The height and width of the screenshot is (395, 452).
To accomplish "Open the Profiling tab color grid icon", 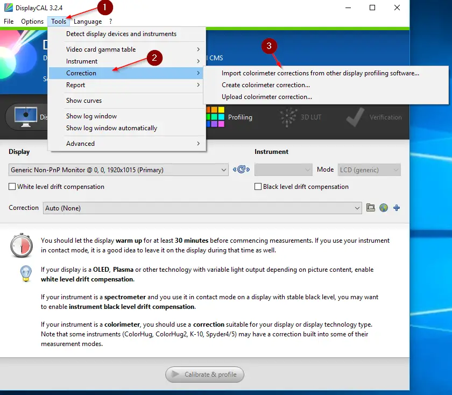I will click(215, 117).
